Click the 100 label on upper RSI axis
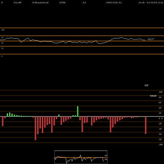The image size is (164, 164). pyautogui.click(x=3, y=30)
